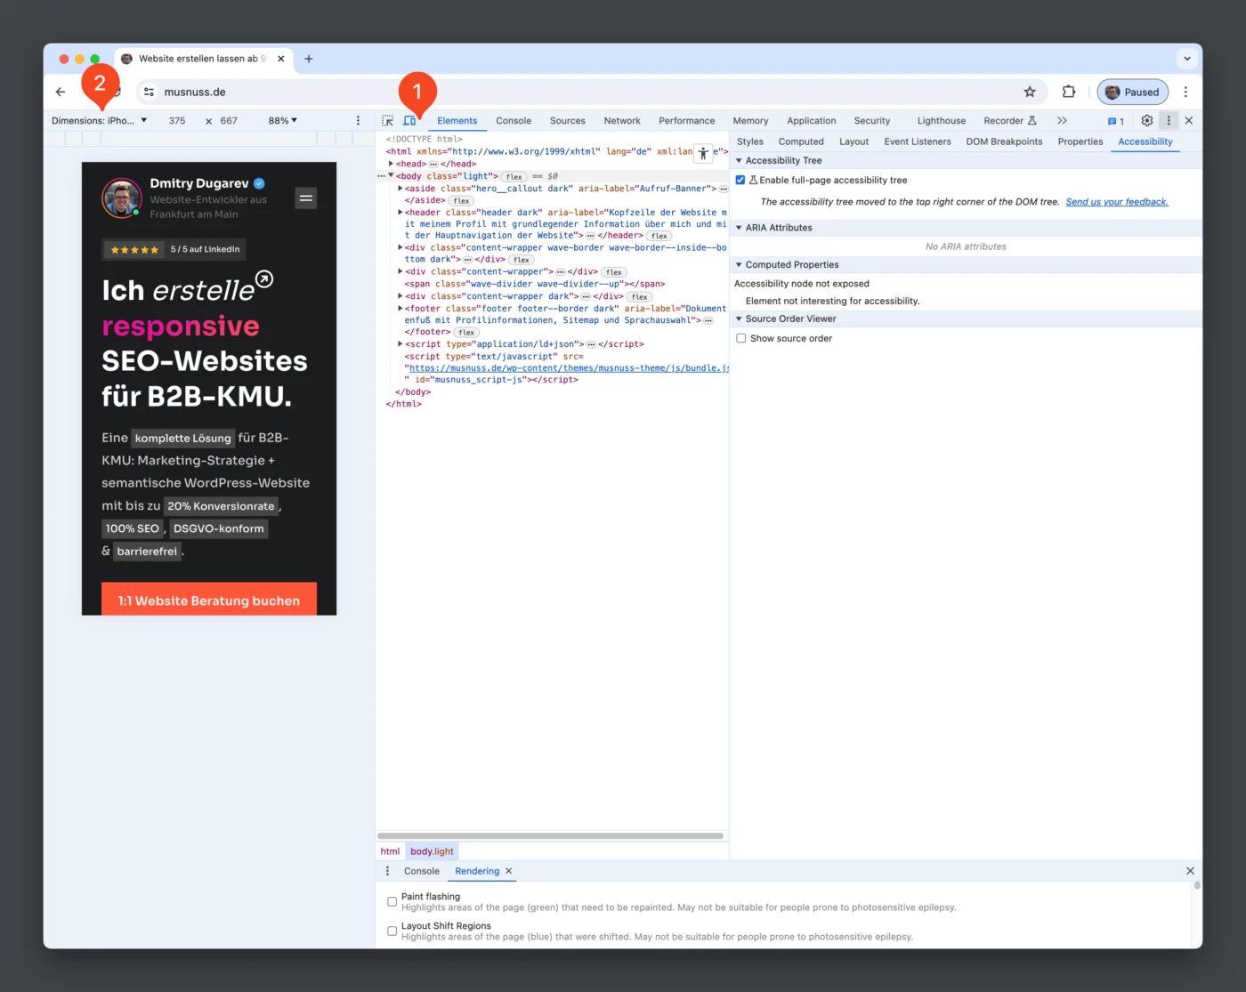The height and width of the screenshot is (992, 1246).
Task: Collapse the Source Order Viewer section
Action: point(739,319)
